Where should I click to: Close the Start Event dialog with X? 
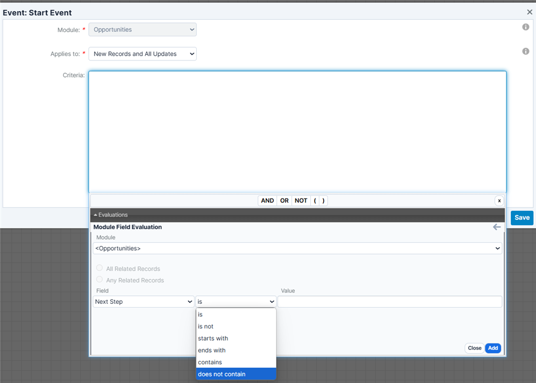[x=530, y=12]
